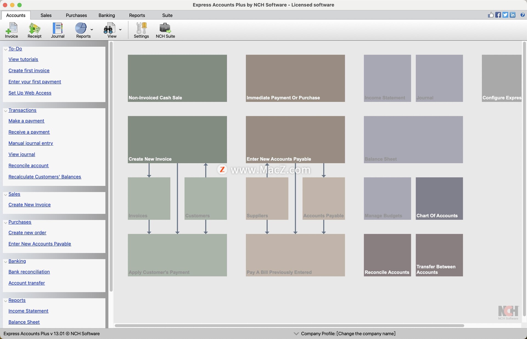
Task: Click the thumbs-up like icon
Action: tap(491, 15)
